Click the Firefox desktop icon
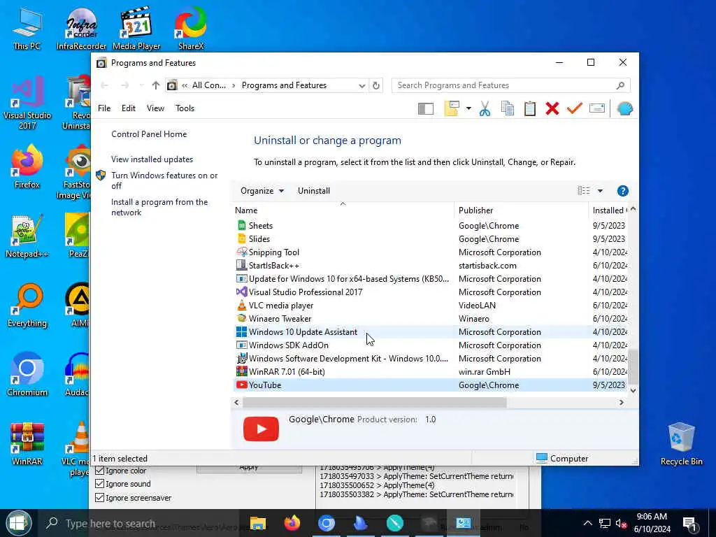Screen dimensions: 716x537 pos(27,166)
